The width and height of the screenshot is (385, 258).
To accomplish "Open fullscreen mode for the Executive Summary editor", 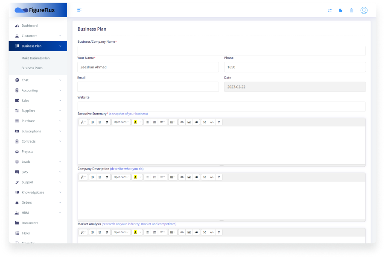I will pyautogui.click(x=204, y=122).
